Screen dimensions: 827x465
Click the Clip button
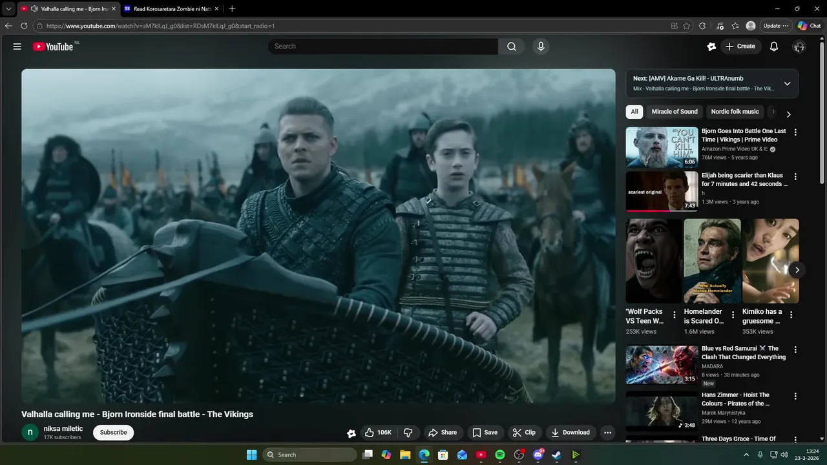[524, 433]
